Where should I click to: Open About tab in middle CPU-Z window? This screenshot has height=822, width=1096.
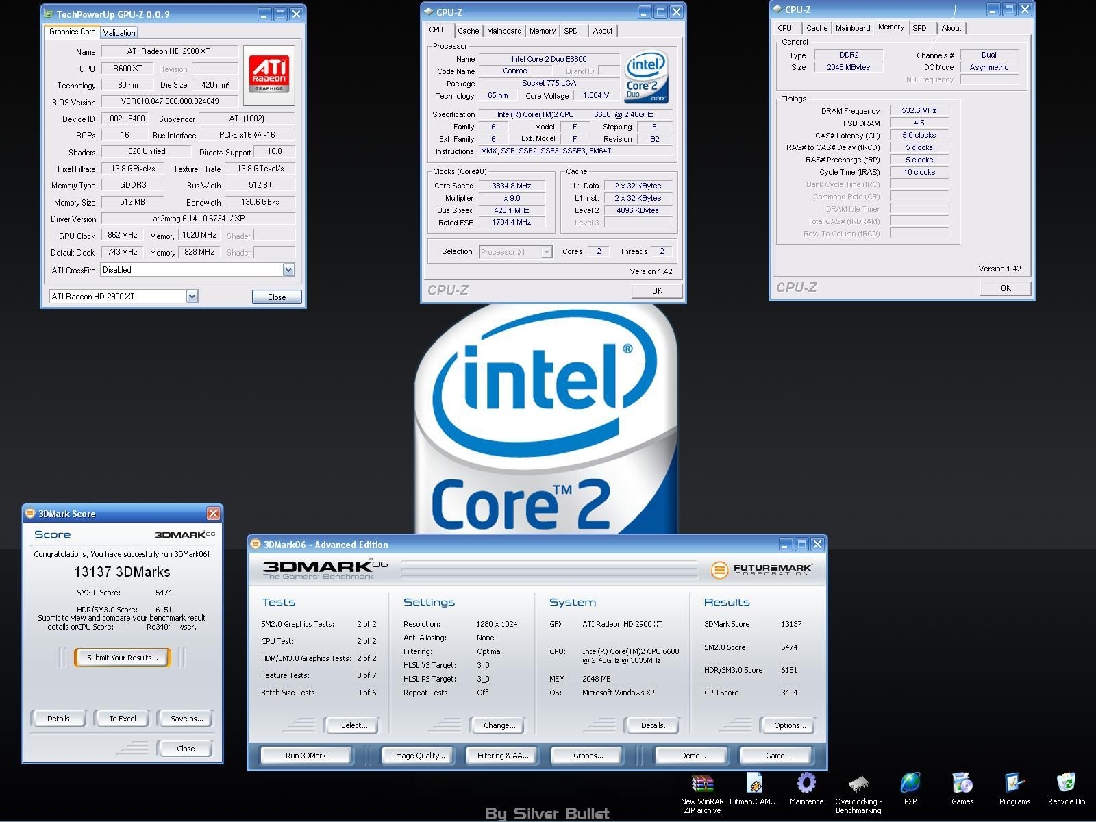pyautogui.click(x=603, y=31)
